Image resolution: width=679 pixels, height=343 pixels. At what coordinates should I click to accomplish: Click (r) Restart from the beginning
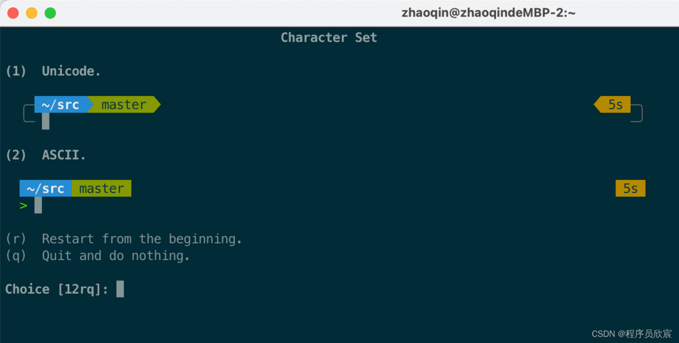coord(124,239)
